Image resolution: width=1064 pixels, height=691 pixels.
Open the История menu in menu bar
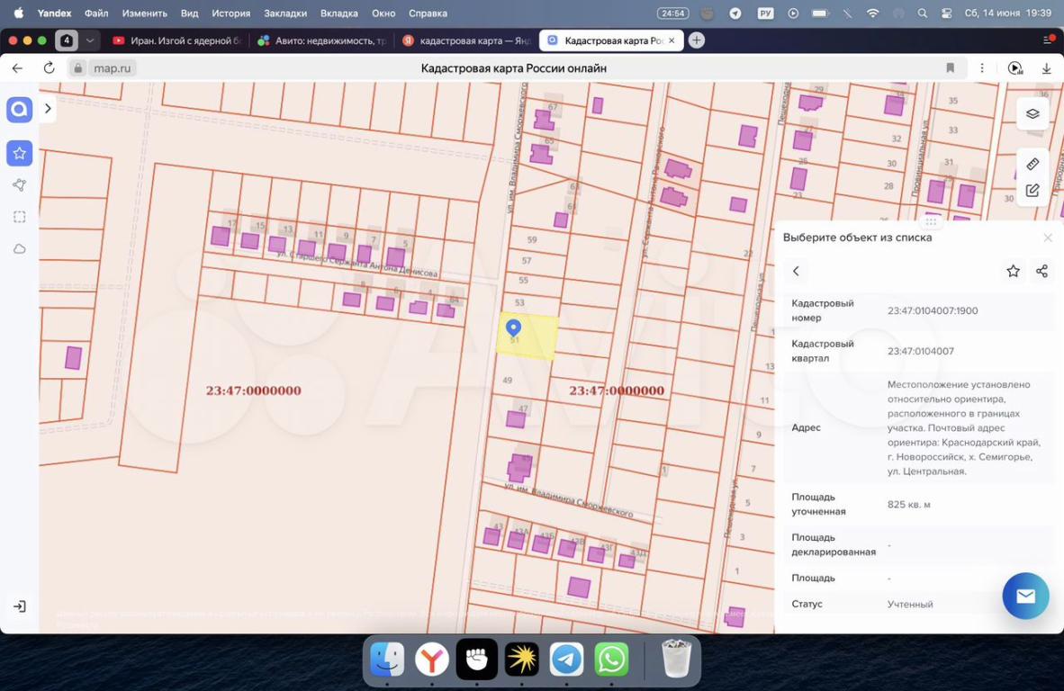pyautogui.click(x=230, y=13)
